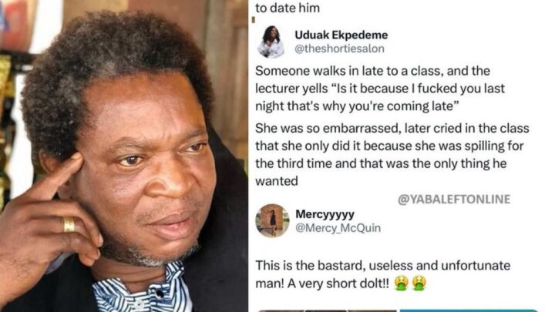
Task: Open the Mercyyyyy display name
Action: tap(325, 214)
